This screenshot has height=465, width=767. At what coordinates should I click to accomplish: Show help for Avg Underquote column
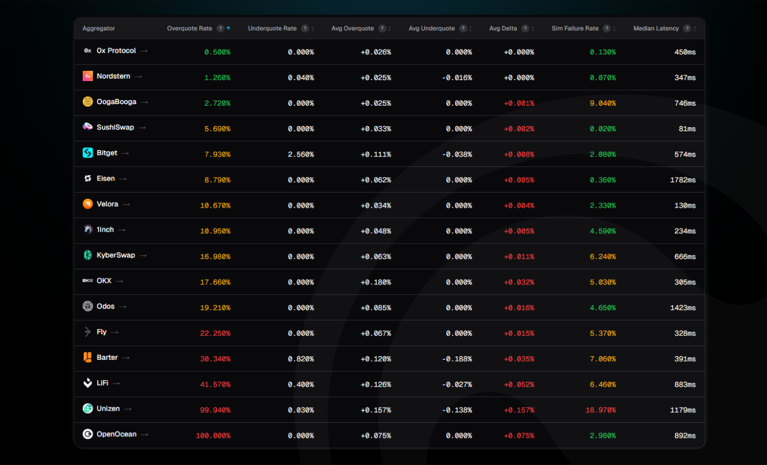click(463, 28)
